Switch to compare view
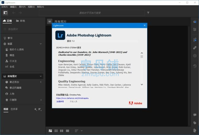The width and height of the screenshot is (199, 135). (x=62, y=131)
